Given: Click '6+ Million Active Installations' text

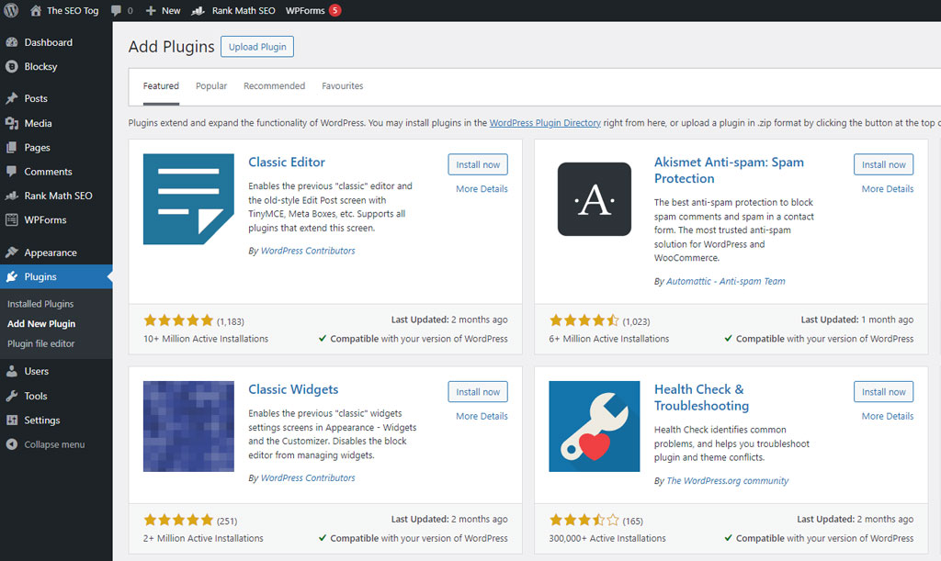Looking at the screenshot, I should [608, 339].
